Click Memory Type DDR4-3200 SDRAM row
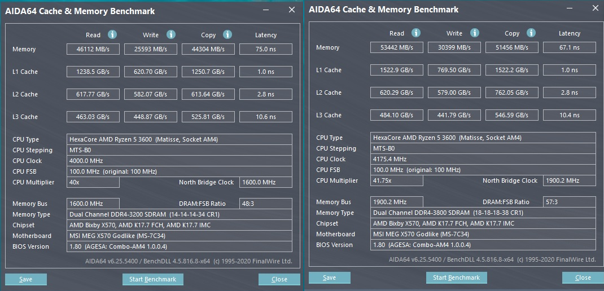Image resolution: width=604 pixels, height=291 pixels. [x=179, y=214]
